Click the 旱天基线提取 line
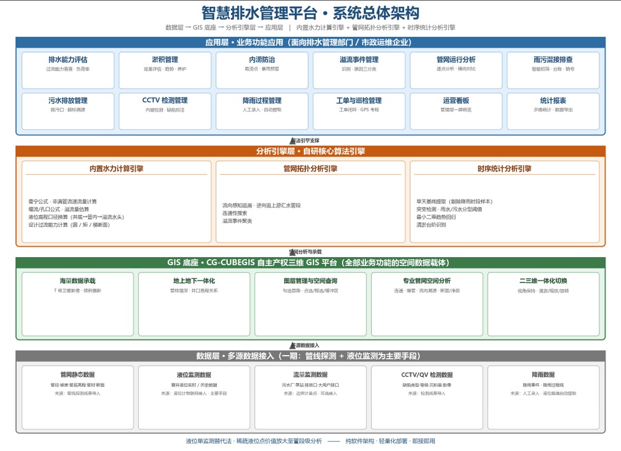This screenshot has height=451, width=621. coord(454,202)
